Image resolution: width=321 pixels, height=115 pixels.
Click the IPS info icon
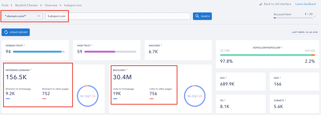click(x=225, y=100)
